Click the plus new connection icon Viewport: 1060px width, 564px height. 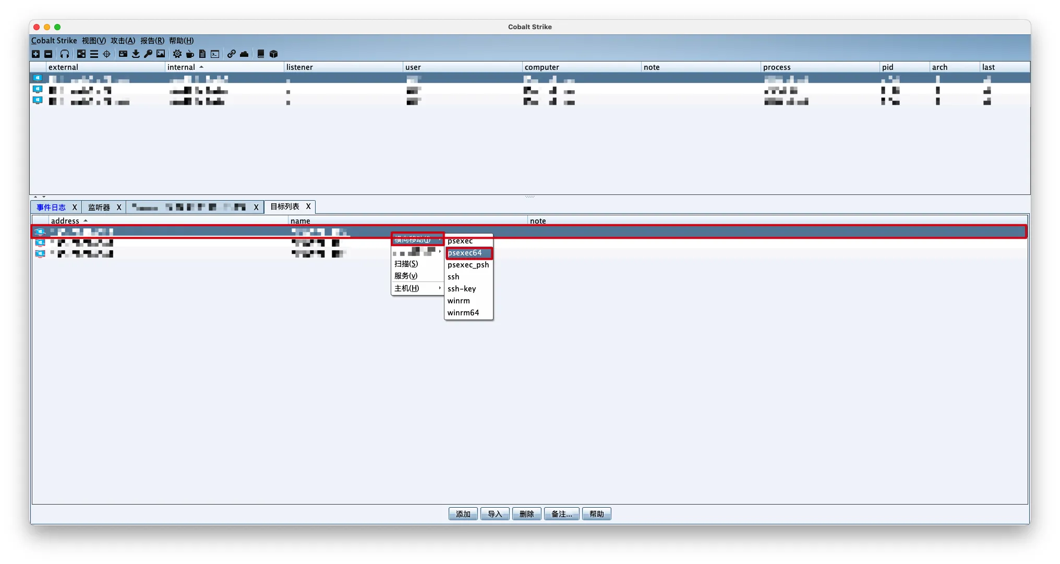(35, 54)
